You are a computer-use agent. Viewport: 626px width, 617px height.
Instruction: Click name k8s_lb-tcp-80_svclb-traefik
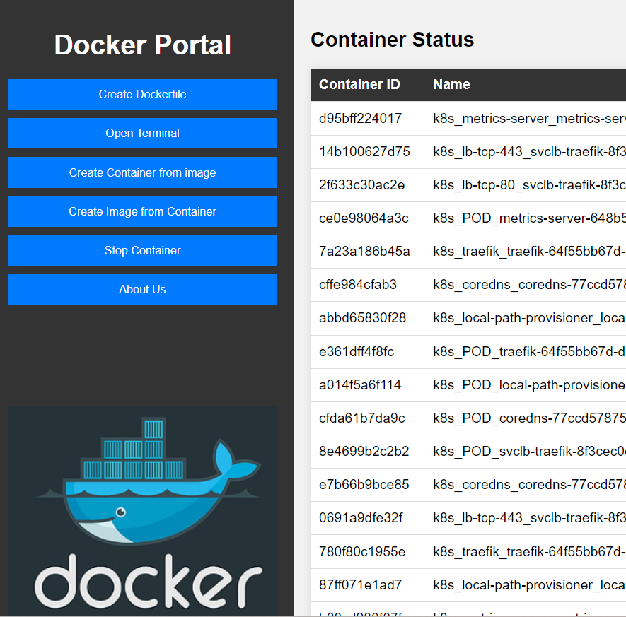point(529,185)
